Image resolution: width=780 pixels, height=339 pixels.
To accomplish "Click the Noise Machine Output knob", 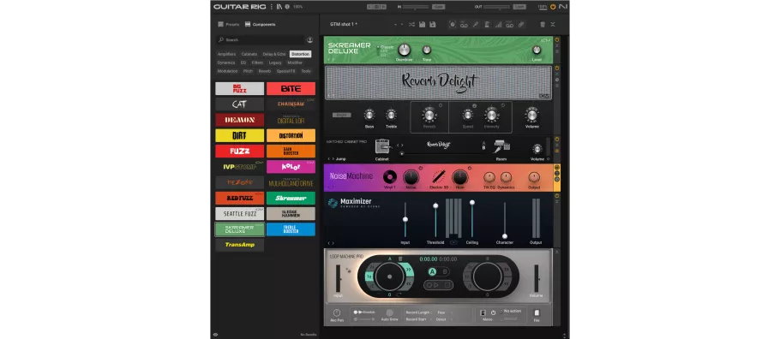I will point(534,177).
